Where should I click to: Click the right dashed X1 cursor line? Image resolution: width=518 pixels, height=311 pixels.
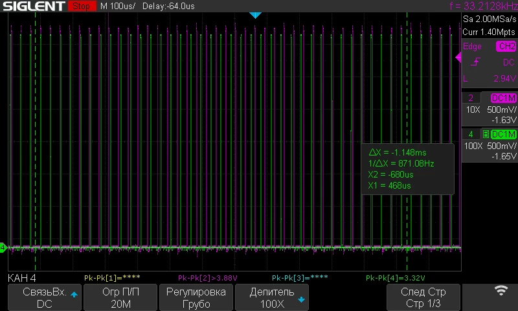407,141
